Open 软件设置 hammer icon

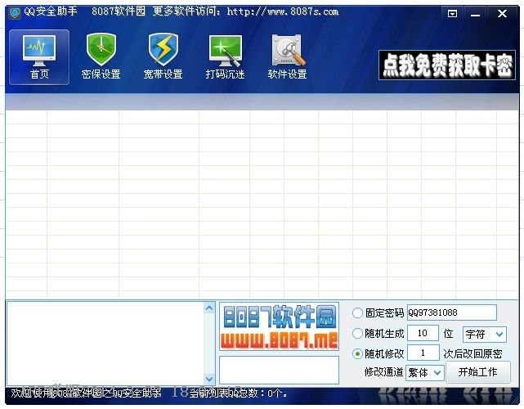[x=288, y=56]
